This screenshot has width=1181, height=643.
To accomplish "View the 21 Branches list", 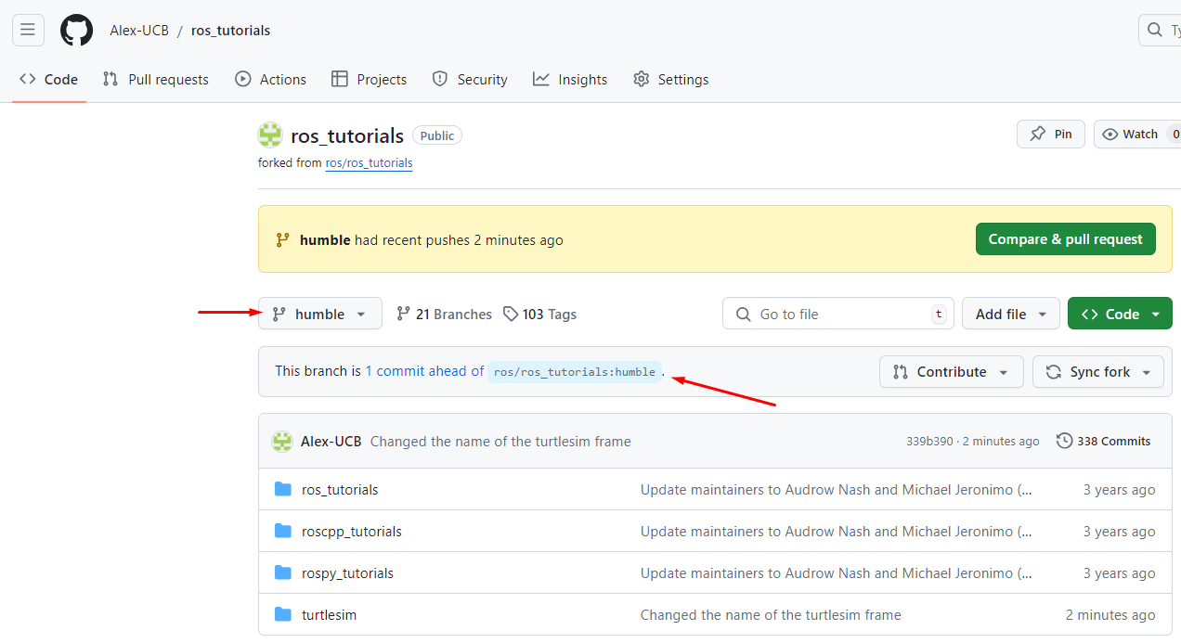I will pos(444,315).
